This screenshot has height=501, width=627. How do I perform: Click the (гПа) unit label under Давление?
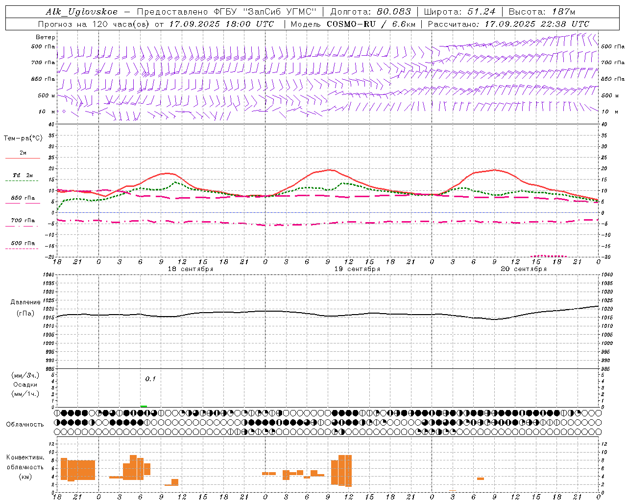(25, 314)
